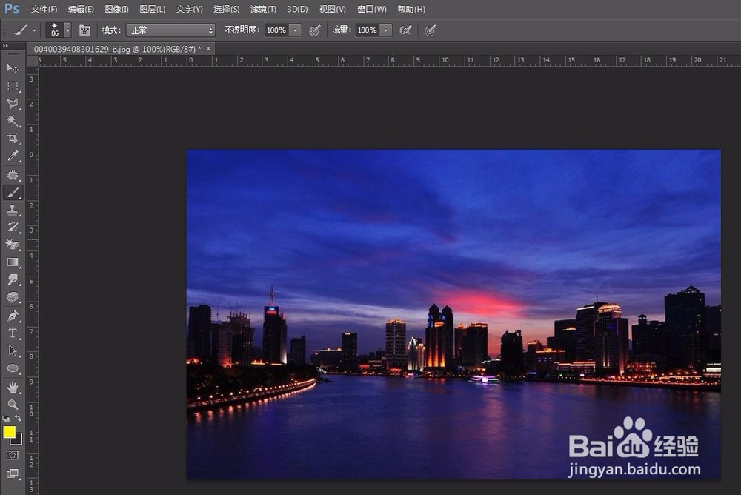Open the 视图(V) menu
Viewport: 741px width, 495px height.
332,9
